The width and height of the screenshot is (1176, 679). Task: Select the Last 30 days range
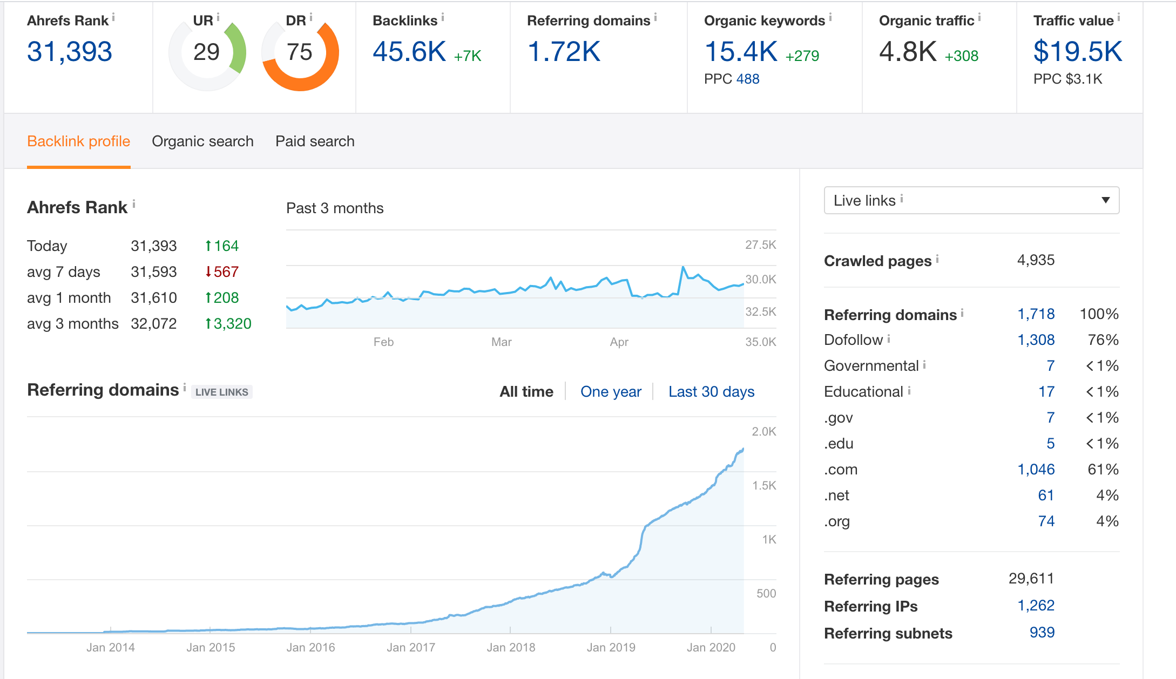(x=711, y=391)
